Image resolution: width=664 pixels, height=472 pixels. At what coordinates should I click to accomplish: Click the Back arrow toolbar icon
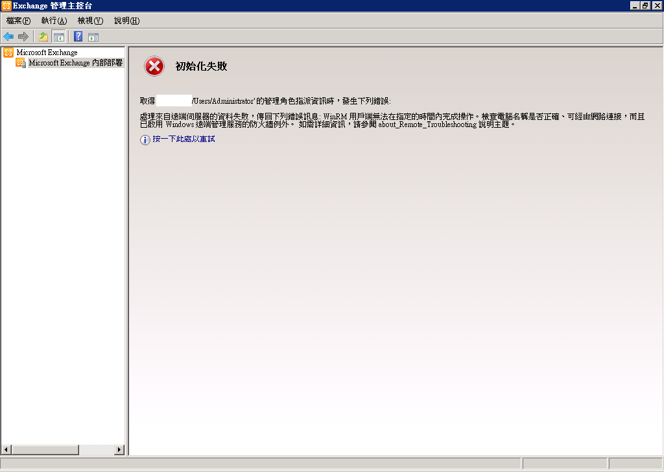point(8,37)
